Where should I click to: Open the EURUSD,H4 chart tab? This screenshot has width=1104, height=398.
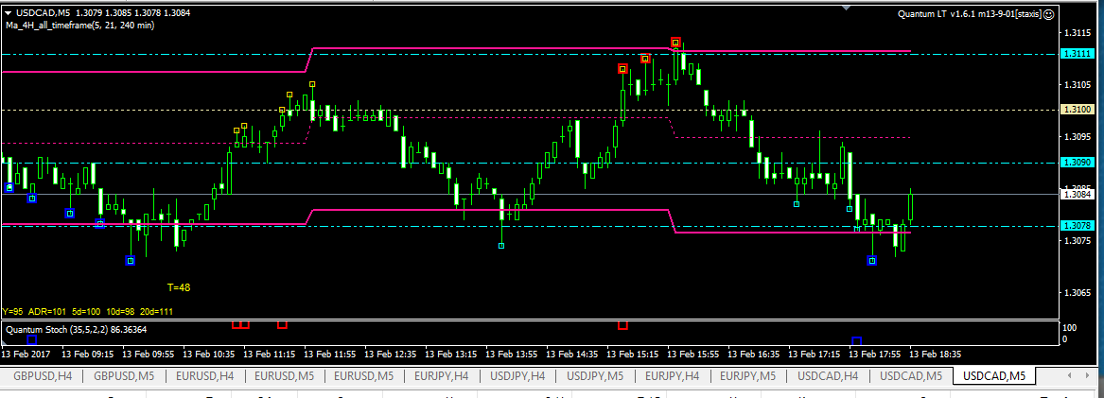(x=205, y=377)
